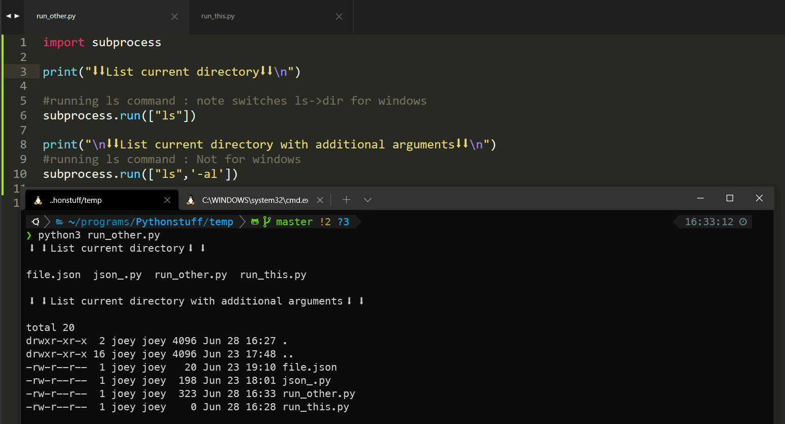This screenshot has height=424, width=785.
Task: Close the run_this.py editor tab
Action: click(339, 17)
